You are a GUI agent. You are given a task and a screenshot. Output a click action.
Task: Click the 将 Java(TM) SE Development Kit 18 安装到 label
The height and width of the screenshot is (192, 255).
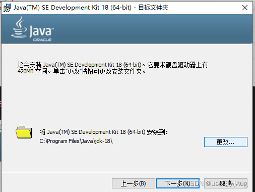click(104, 132)
